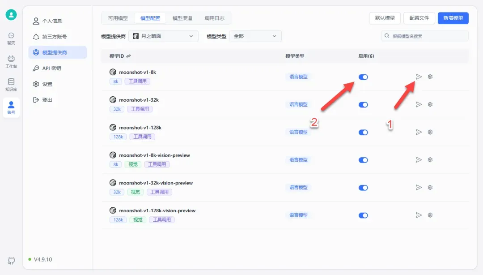Open the 模型提供商 dropdown showing 月之暗面

tap(163, 36)
